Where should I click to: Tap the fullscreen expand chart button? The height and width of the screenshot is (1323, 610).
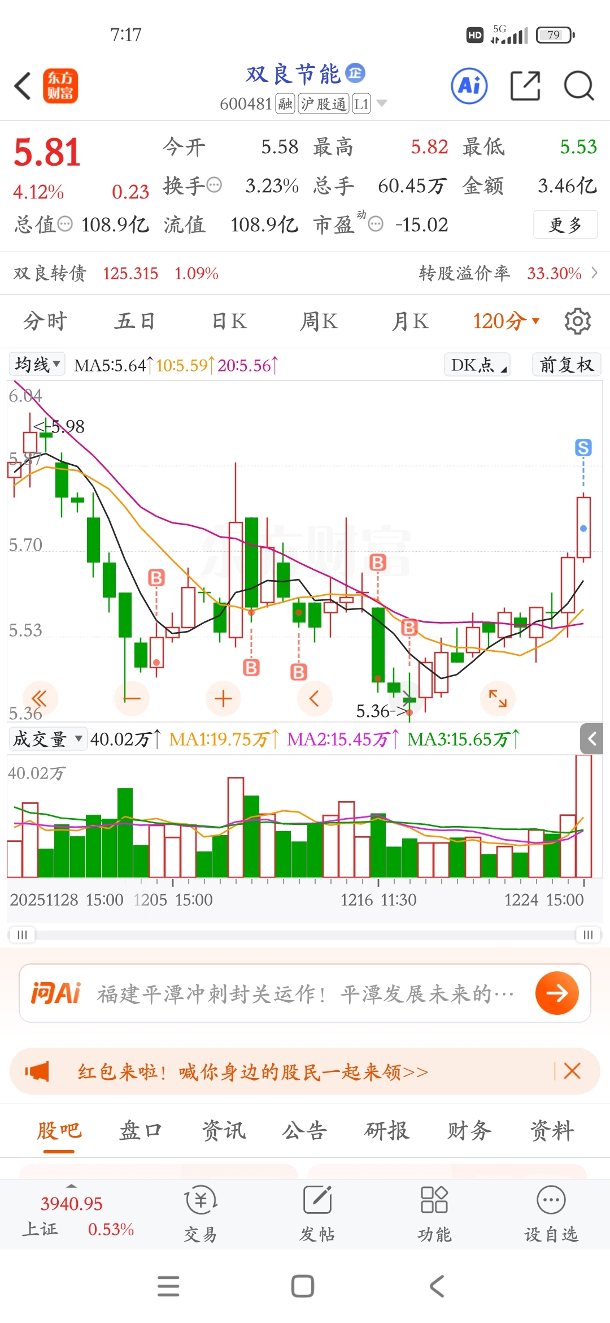pos(498,698)
